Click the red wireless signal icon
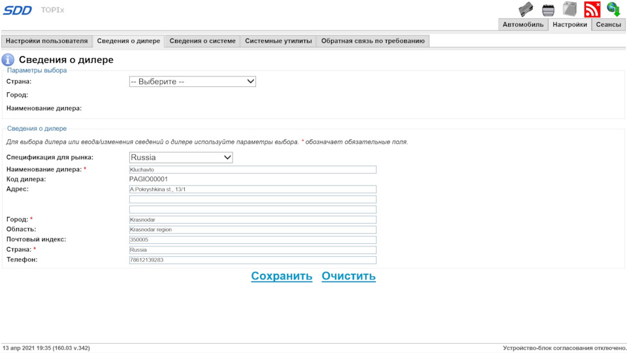 point(592,9)
